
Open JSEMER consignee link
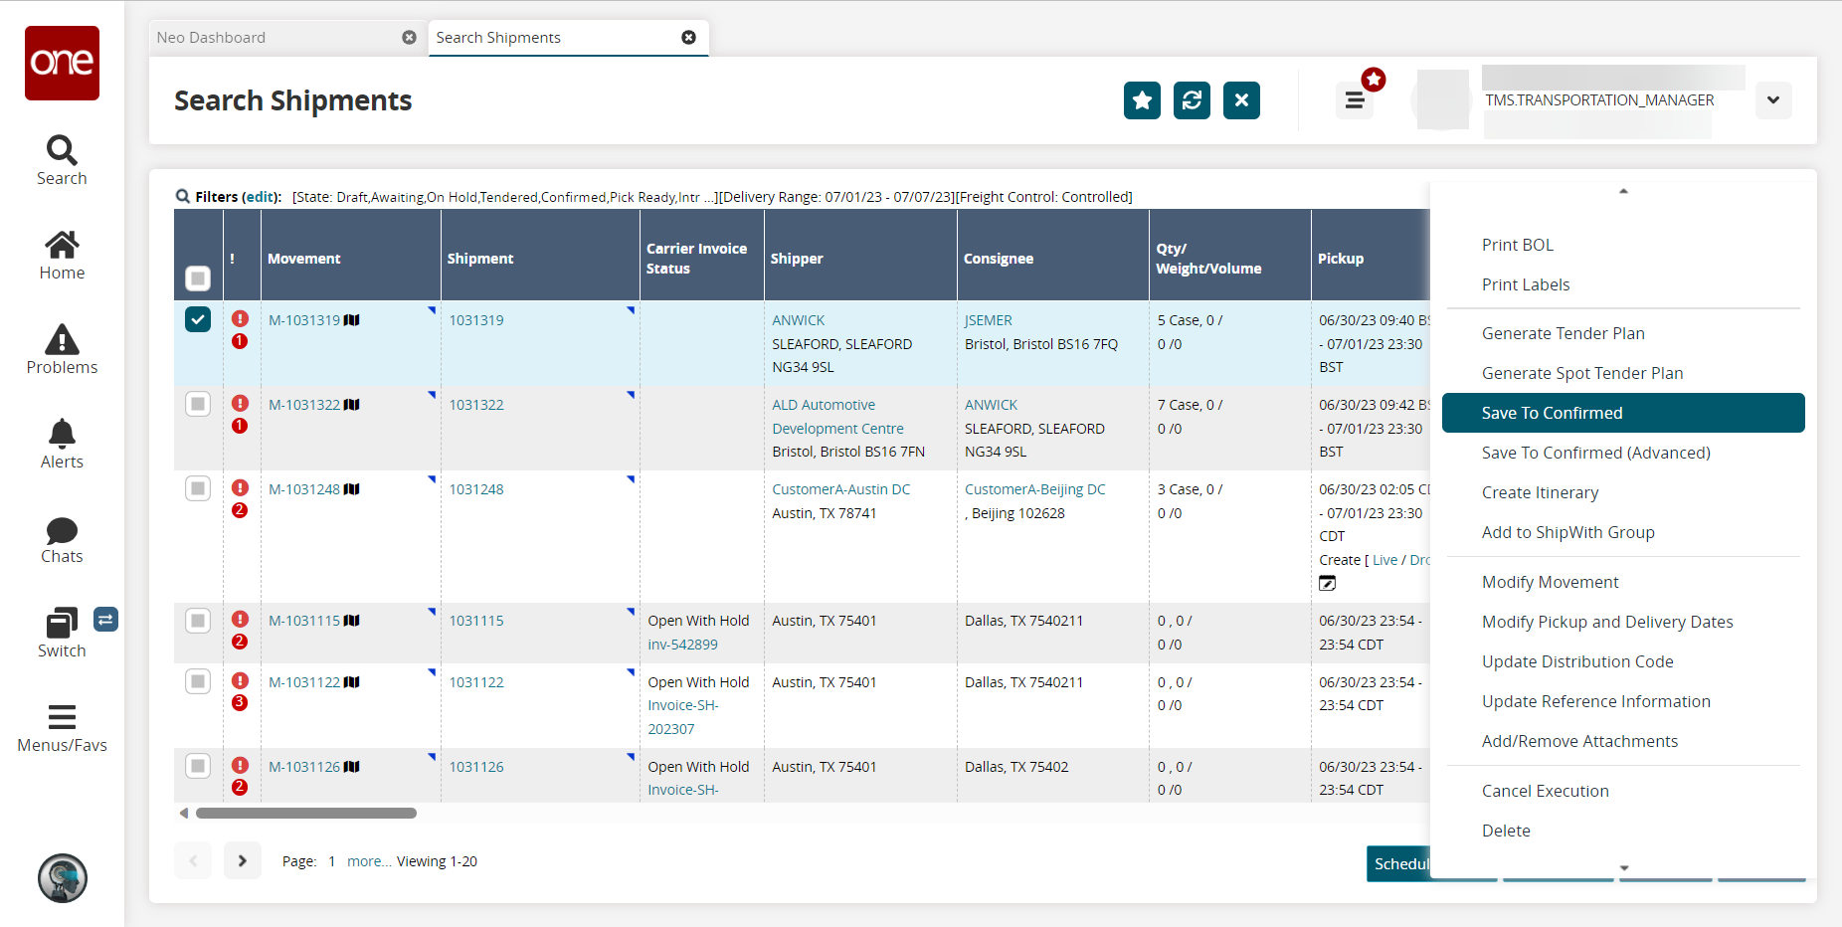point(989,320)
